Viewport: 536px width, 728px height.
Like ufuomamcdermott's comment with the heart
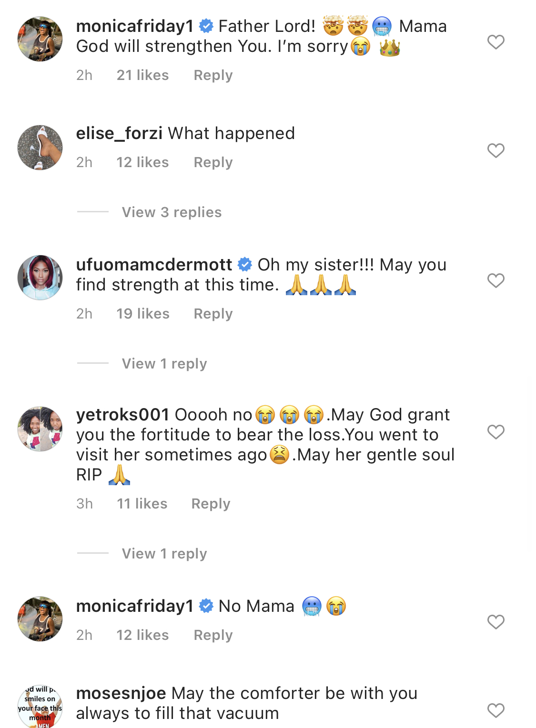pyautogui.click(x=496, y=280)
